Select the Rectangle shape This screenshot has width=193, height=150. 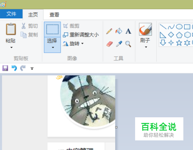click(x=187, y=27)
